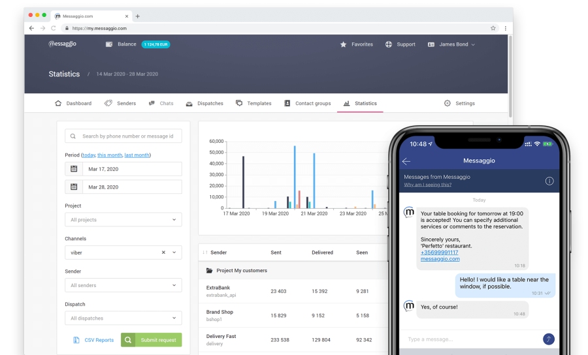The image size is (588, 355).
Task: Expand the All senders dropdown
Action: [123, 285]
